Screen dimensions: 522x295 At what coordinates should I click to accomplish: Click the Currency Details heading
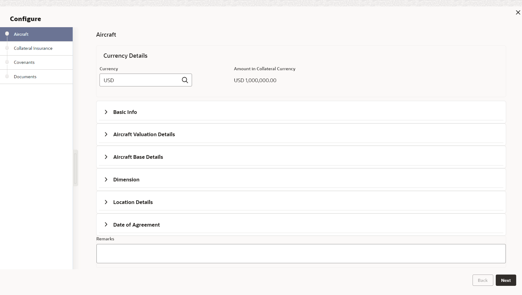pyautogui.click(x=125, y=56)
